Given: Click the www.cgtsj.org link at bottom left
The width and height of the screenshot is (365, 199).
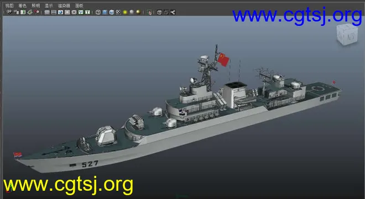Looking at the screenshot, I should 68,186.
